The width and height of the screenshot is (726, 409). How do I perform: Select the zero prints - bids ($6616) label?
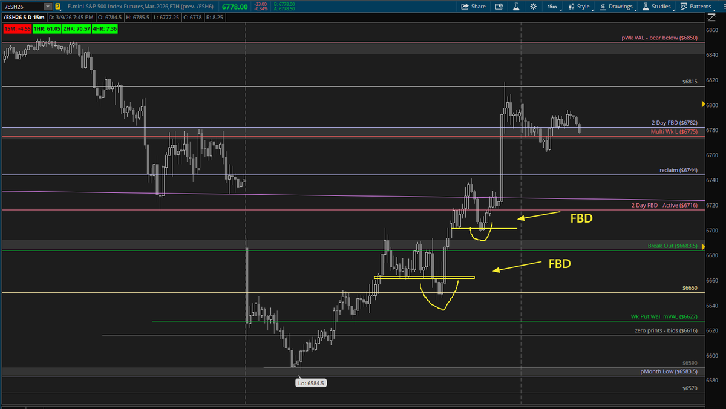pyautogui.click(x=666, y=330)
